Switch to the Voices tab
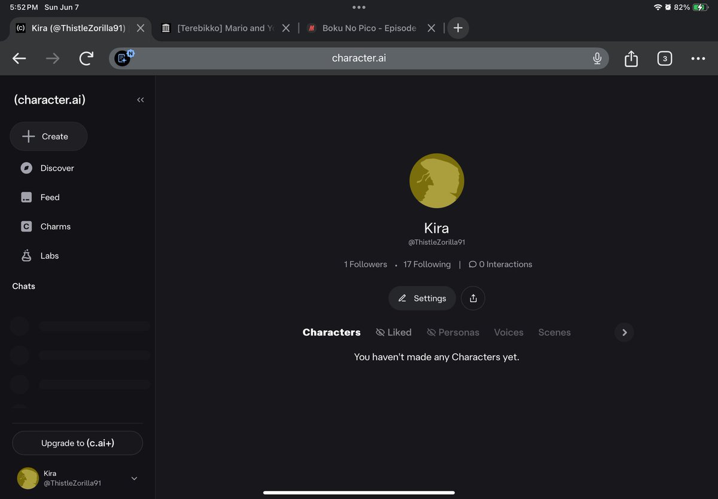718x499 pixels. pyautogui.click(x=509, y=332)
